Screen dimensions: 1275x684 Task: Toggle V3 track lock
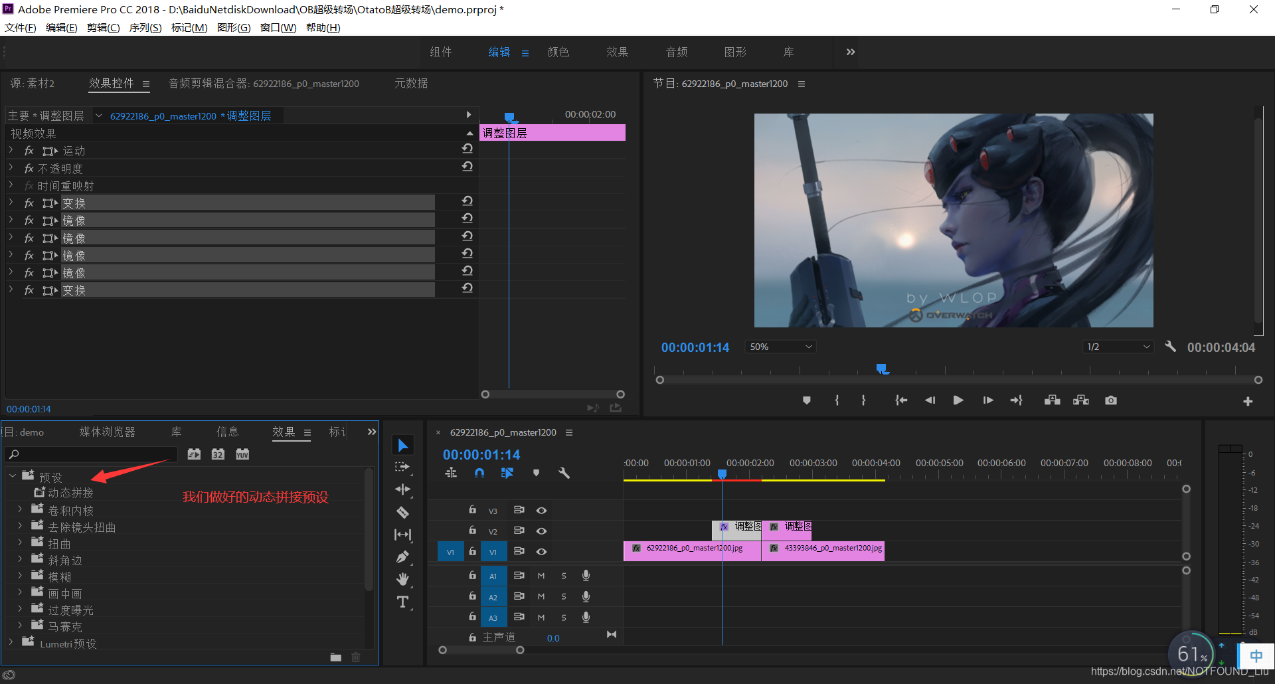pyautogui.click(x=473, y=510)
